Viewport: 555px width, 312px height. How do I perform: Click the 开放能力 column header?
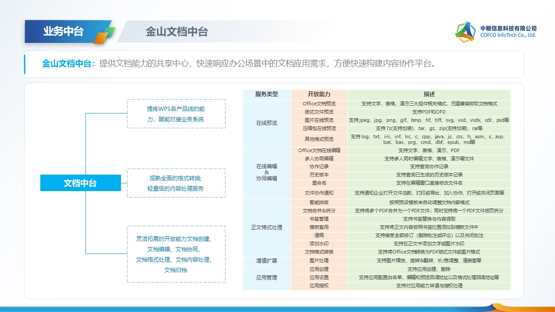point(319,94)
